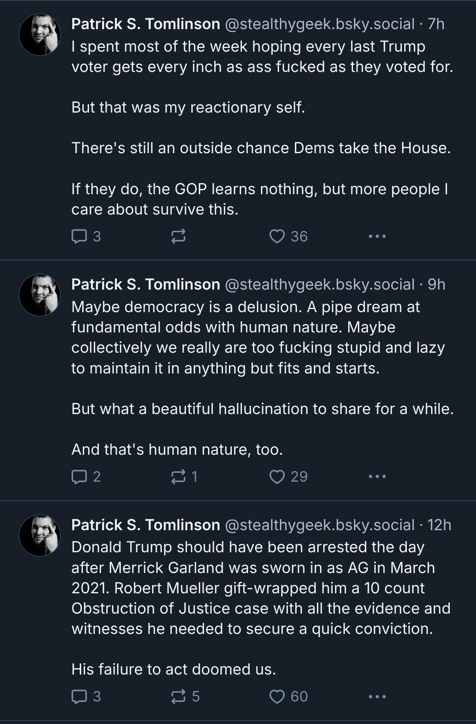Open the 12h timestamp link

tap(439, 525)
